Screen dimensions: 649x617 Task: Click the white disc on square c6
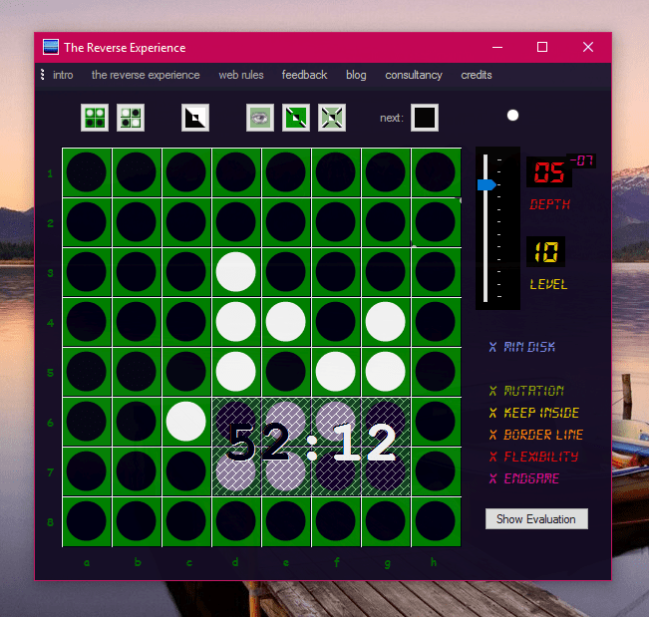186,422
